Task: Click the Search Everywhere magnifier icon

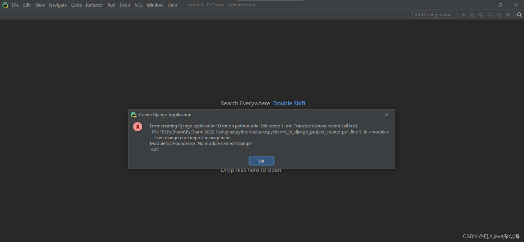Action: (x=519, y=15)
